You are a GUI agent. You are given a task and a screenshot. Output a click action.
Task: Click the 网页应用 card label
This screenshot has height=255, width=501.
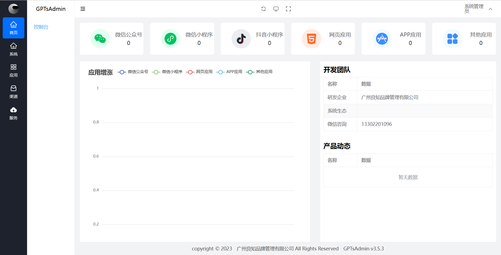click(340, 35)
